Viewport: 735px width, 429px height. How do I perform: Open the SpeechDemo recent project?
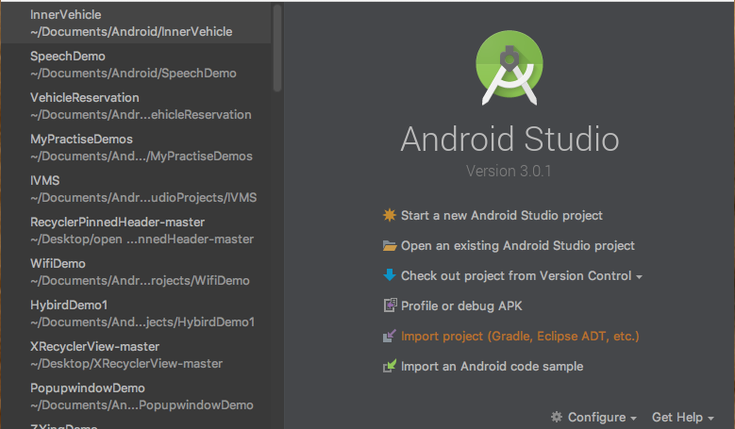click(x=136, y=65)
